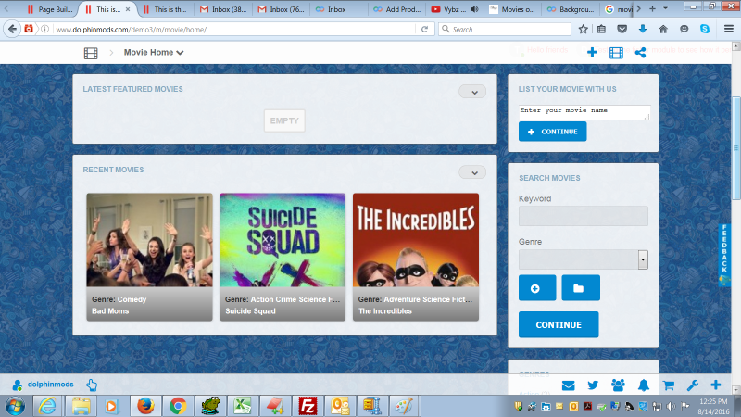Viewport: 741px width, 417px height.
Task: Switch to the Backgrou... tab
Action: (571, 9)
